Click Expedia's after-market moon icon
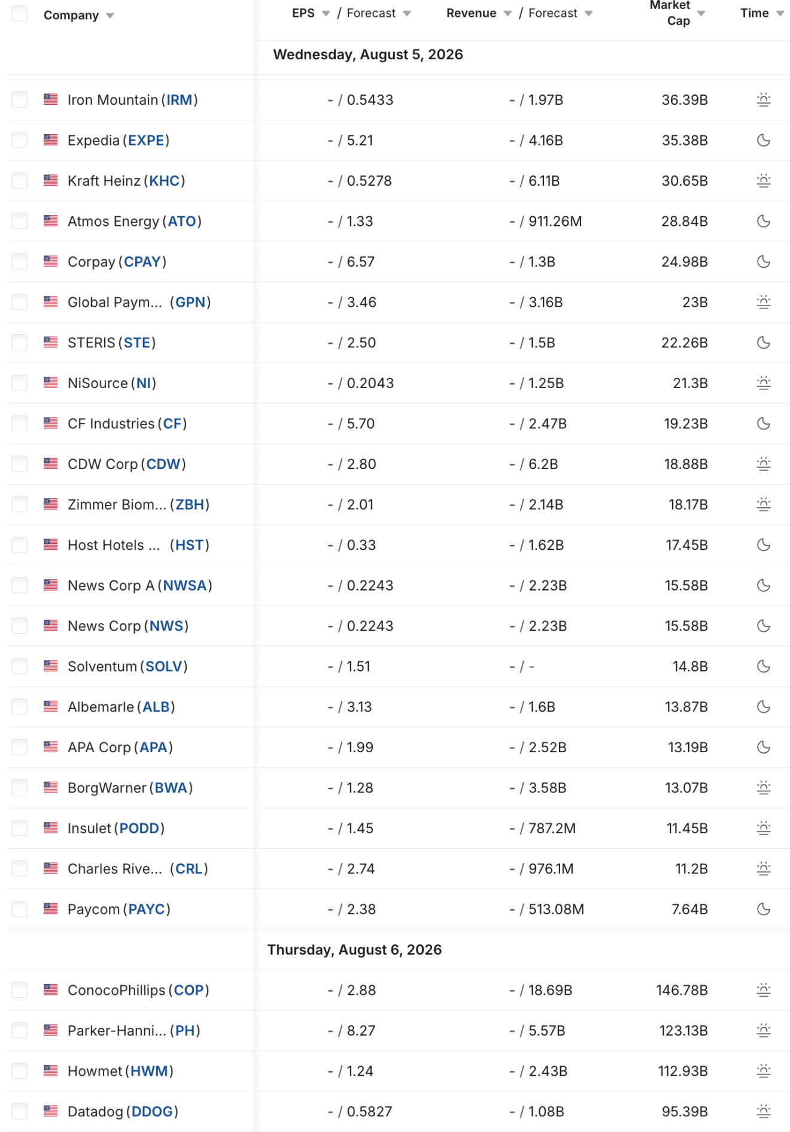 click(763, 140)
